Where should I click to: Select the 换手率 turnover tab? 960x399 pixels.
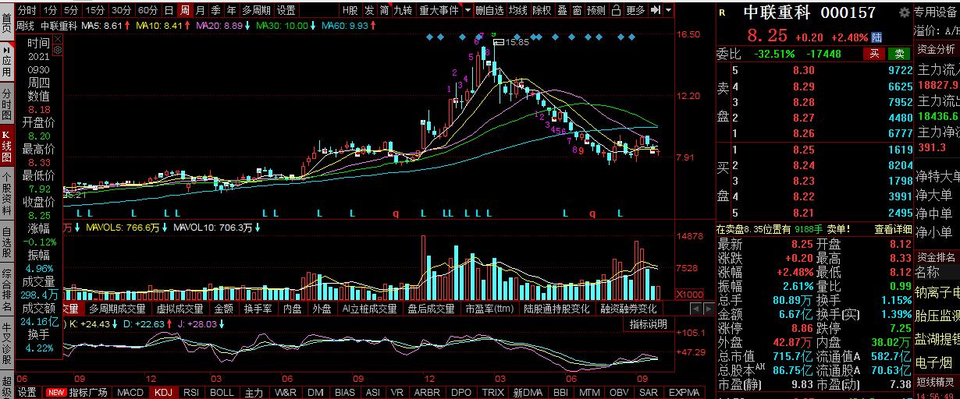point(258,309)
